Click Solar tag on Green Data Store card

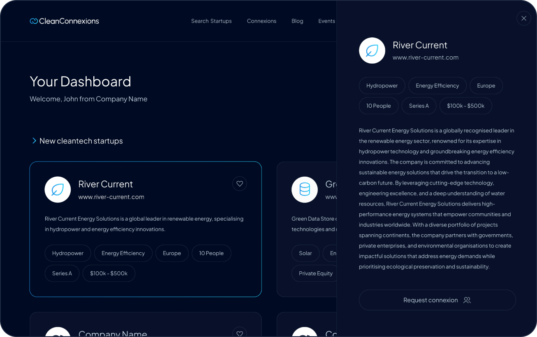click(306, 253)
